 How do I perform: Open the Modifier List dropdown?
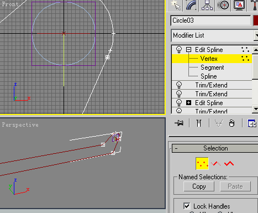[214, 35]
